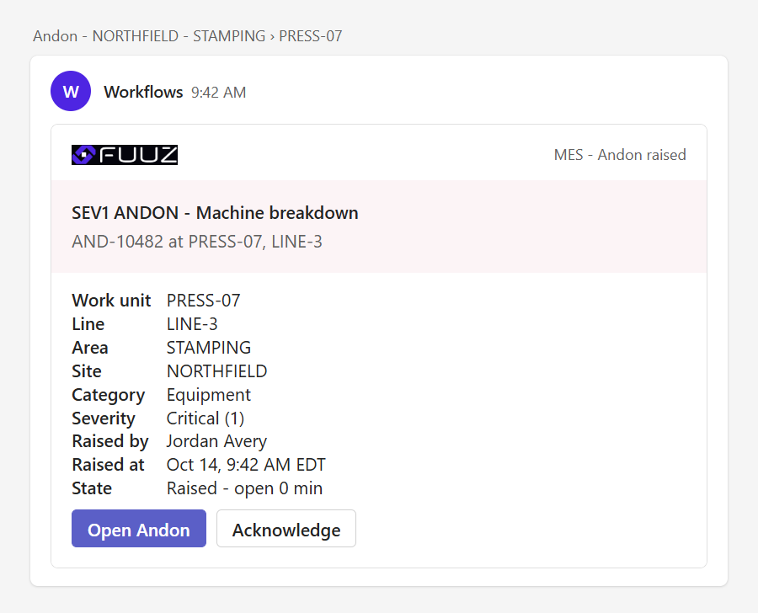Click the channel breadcrumb ending in PRESS-07

188,35
